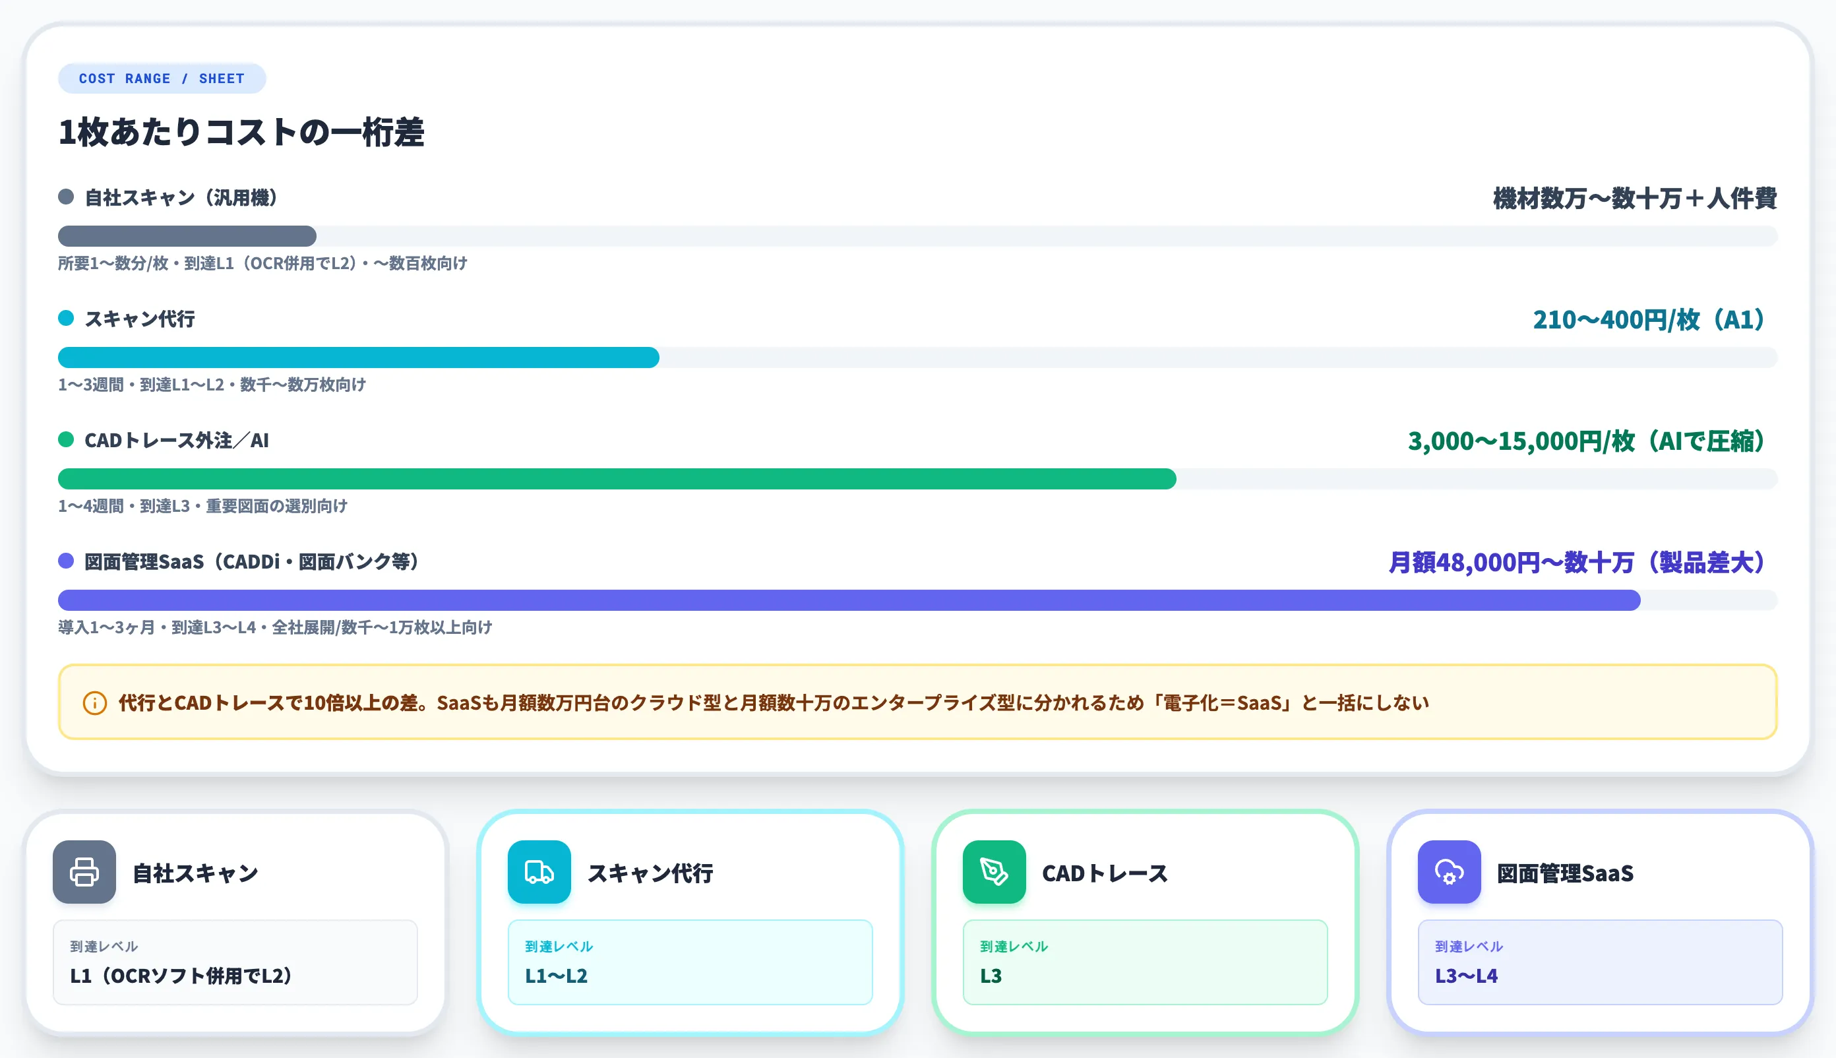Image resolution: width=1836 pixels, height=1058 pixels.
Task: Click the info icon in the yellow notice
Action: click(x=94, y=702)
